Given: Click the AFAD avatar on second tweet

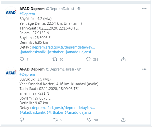Looking at the screenshot, I should pyautogui.click(x=11, y=73).
